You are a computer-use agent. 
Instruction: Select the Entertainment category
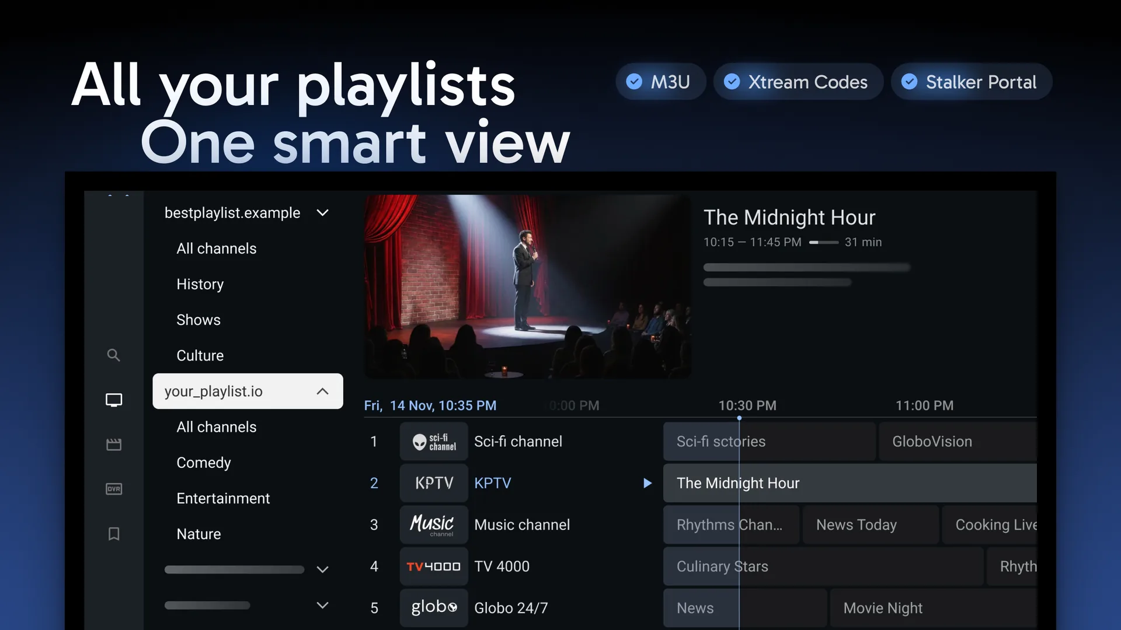[x=223, y=498]
